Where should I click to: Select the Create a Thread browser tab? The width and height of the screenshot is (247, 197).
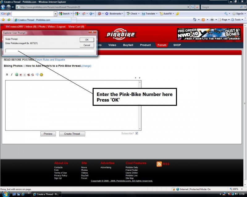[42, 20]
